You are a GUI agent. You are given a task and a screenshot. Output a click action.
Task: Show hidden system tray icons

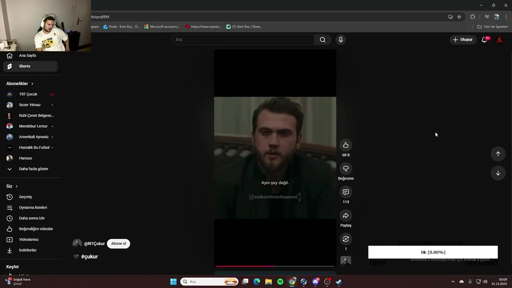click(453, 282)
